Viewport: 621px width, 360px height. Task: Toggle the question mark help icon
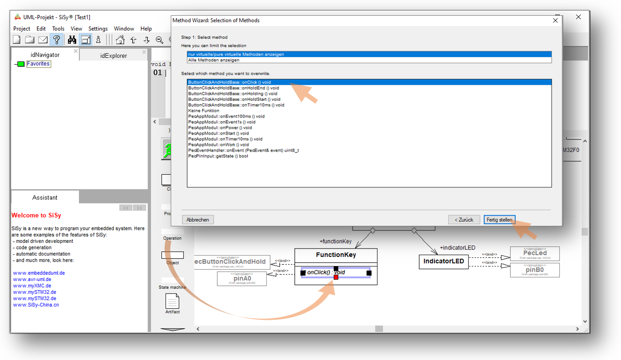point(56,40)
